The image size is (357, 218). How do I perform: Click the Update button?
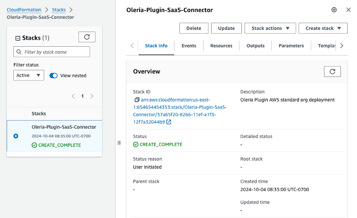(x=226, y=28)
